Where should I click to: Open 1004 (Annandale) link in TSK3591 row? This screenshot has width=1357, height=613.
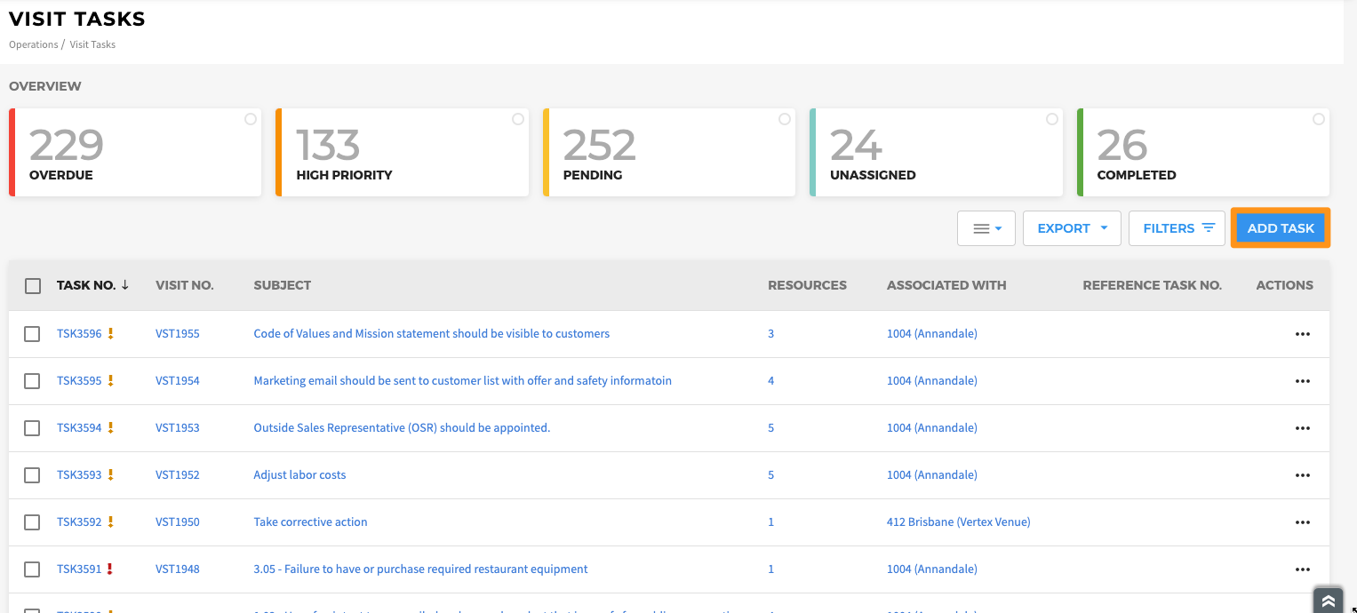click(932, 569)
